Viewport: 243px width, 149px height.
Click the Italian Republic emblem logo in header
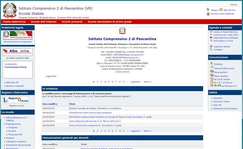(x=10, y=10)
